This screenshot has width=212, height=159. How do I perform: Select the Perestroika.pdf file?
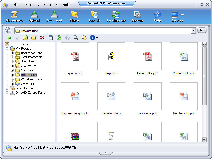148,56
